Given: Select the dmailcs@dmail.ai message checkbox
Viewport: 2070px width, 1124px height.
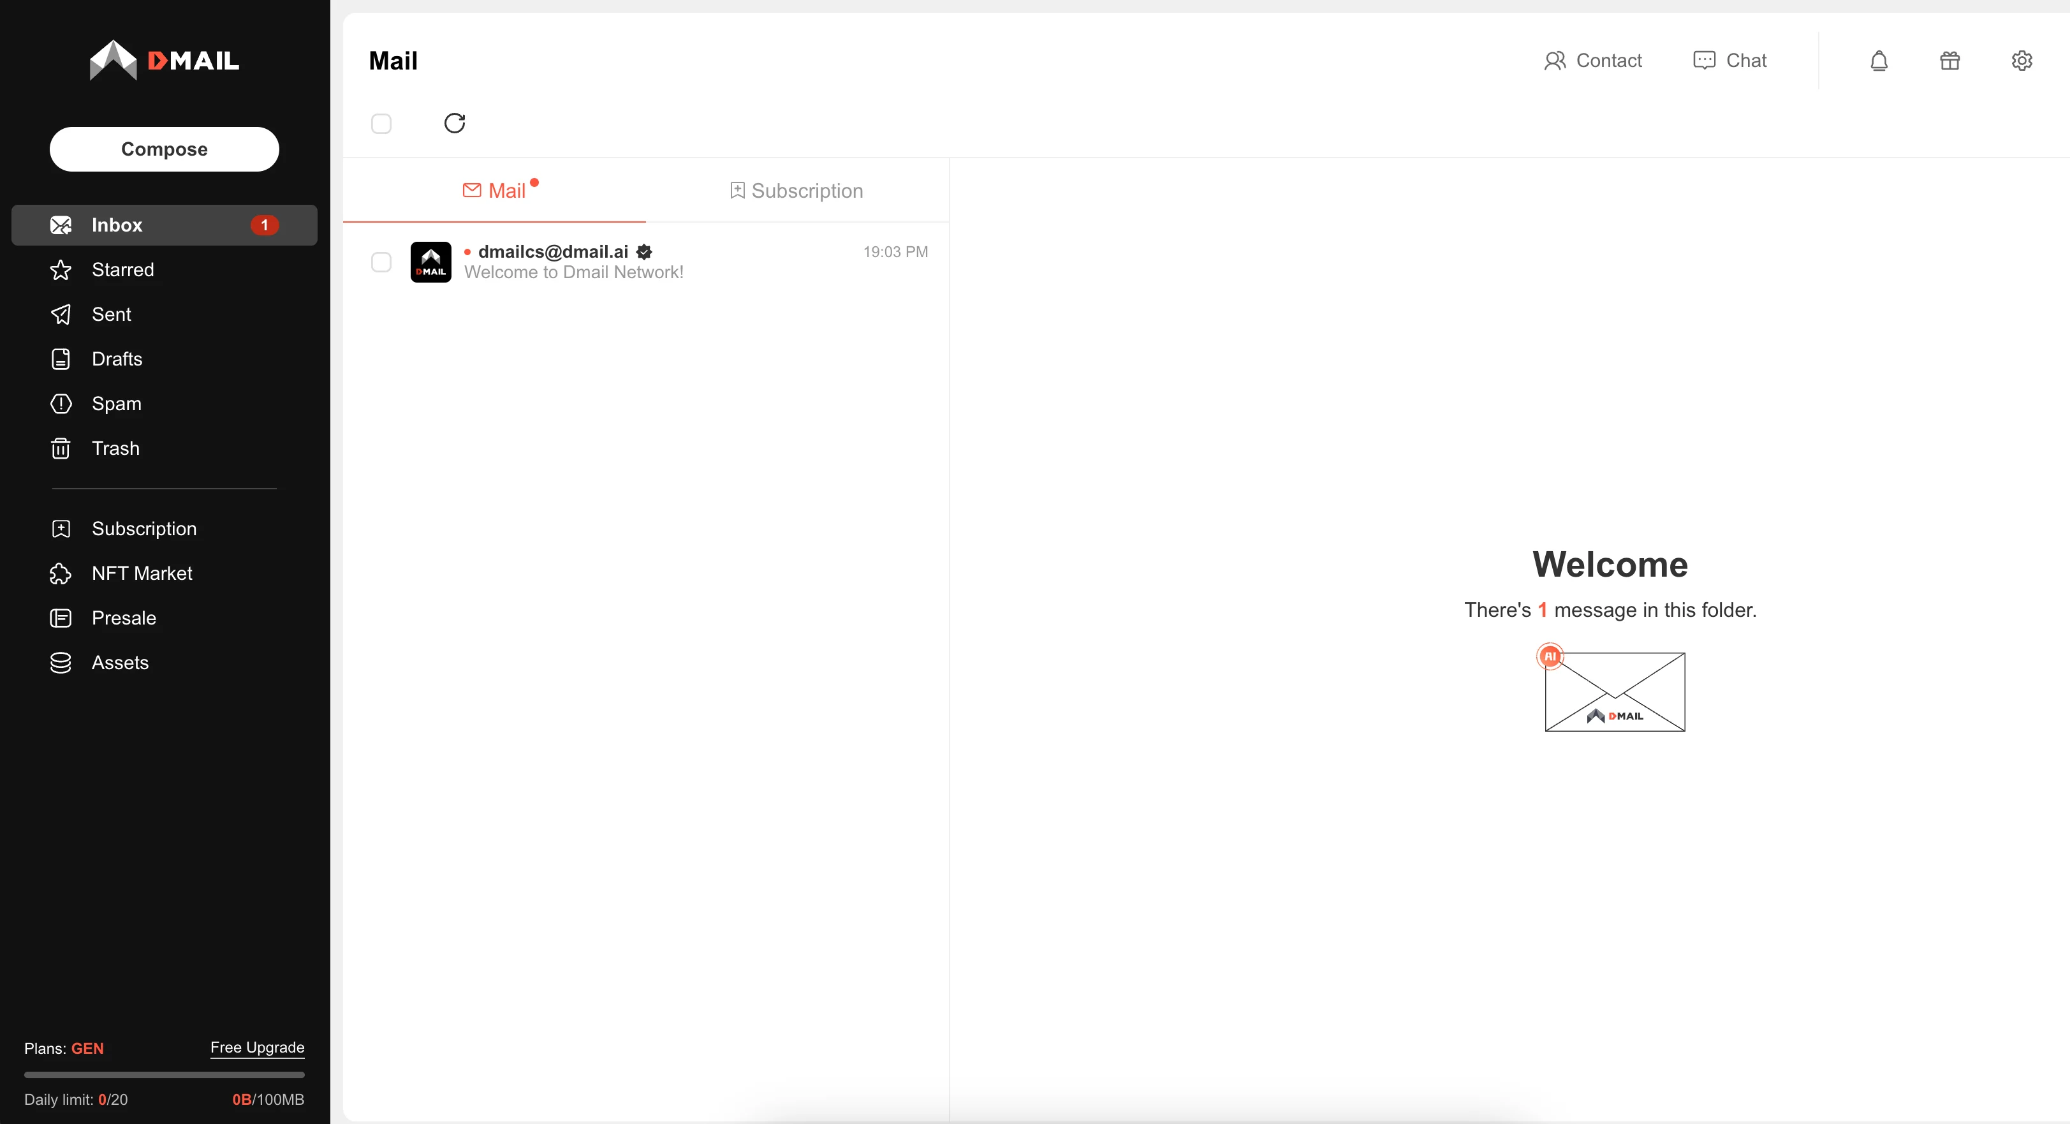Looking at the screenshot, I should [x=381, y=262].
